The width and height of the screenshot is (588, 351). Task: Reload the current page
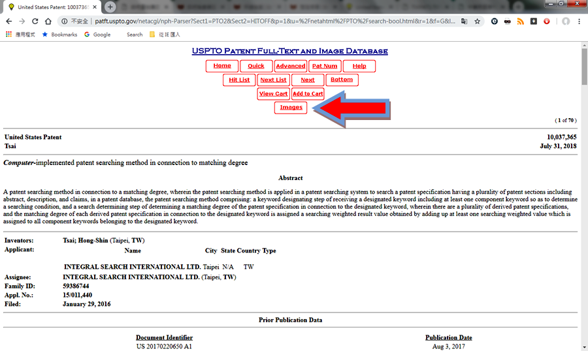pos(35,22)
